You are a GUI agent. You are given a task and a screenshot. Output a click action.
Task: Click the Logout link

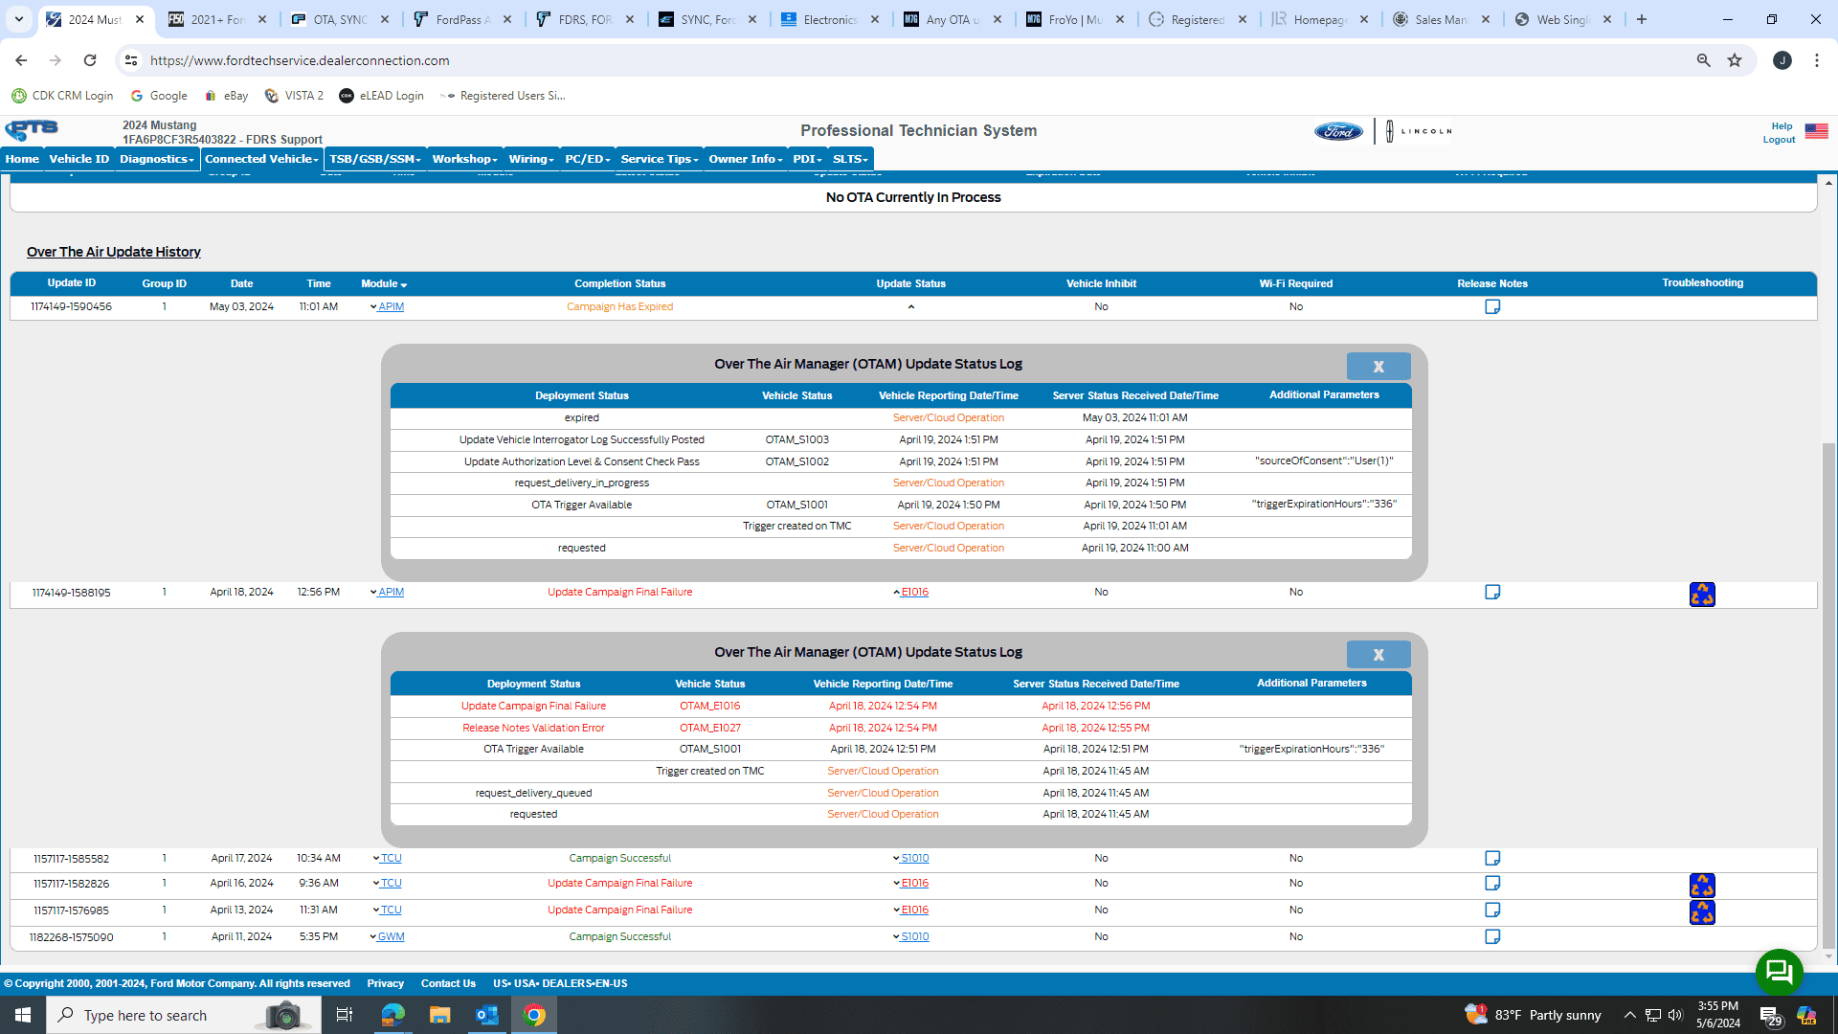point(1779,140)
